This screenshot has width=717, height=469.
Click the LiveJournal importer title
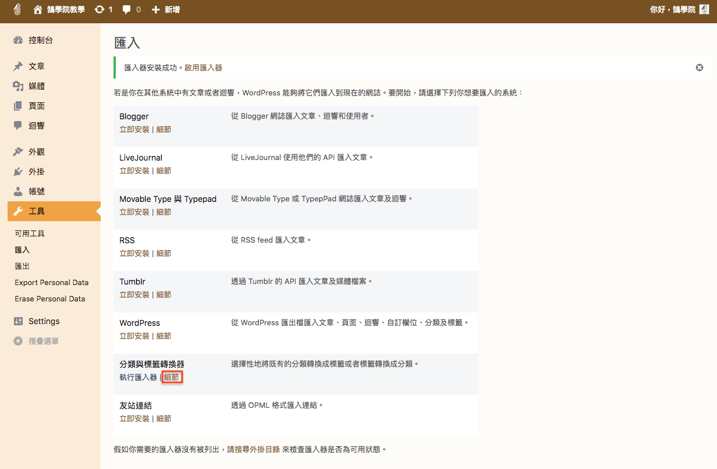click(x=141, y=158)
